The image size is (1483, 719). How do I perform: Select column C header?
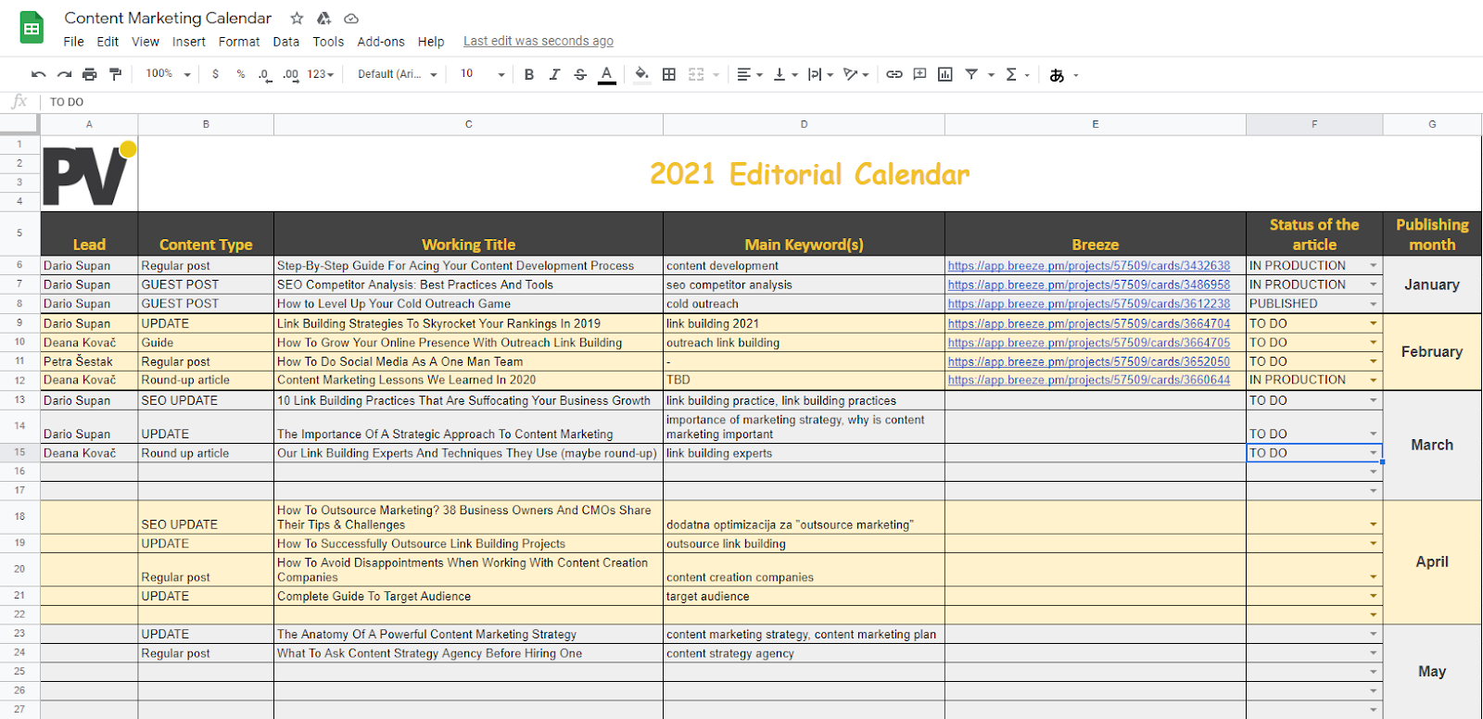(x=468, y=124)
